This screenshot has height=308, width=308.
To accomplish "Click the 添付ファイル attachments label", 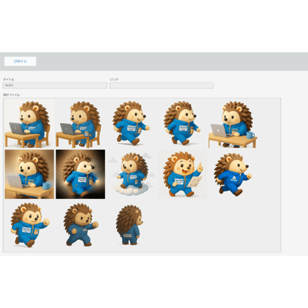I will coord(11,95).
